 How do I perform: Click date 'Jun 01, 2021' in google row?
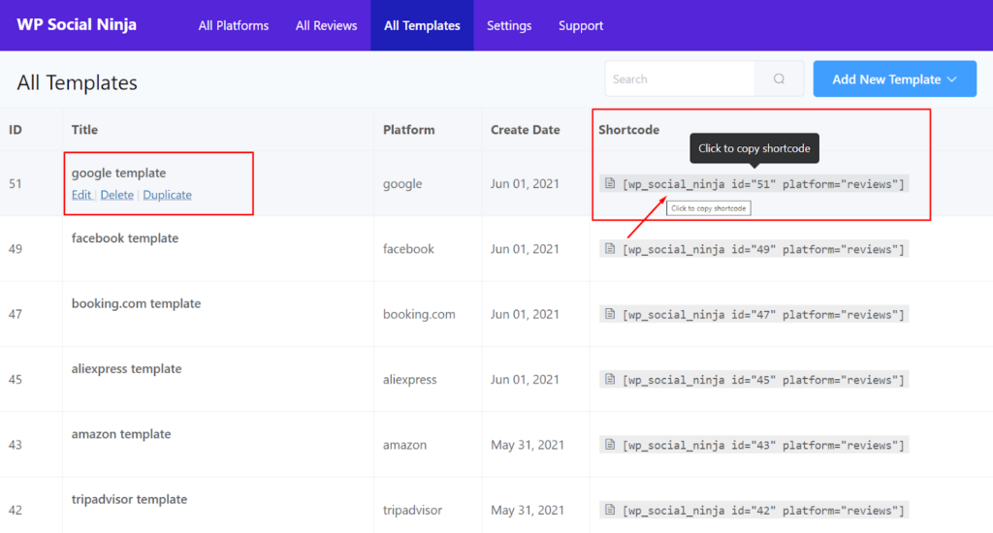pos(525,183)
